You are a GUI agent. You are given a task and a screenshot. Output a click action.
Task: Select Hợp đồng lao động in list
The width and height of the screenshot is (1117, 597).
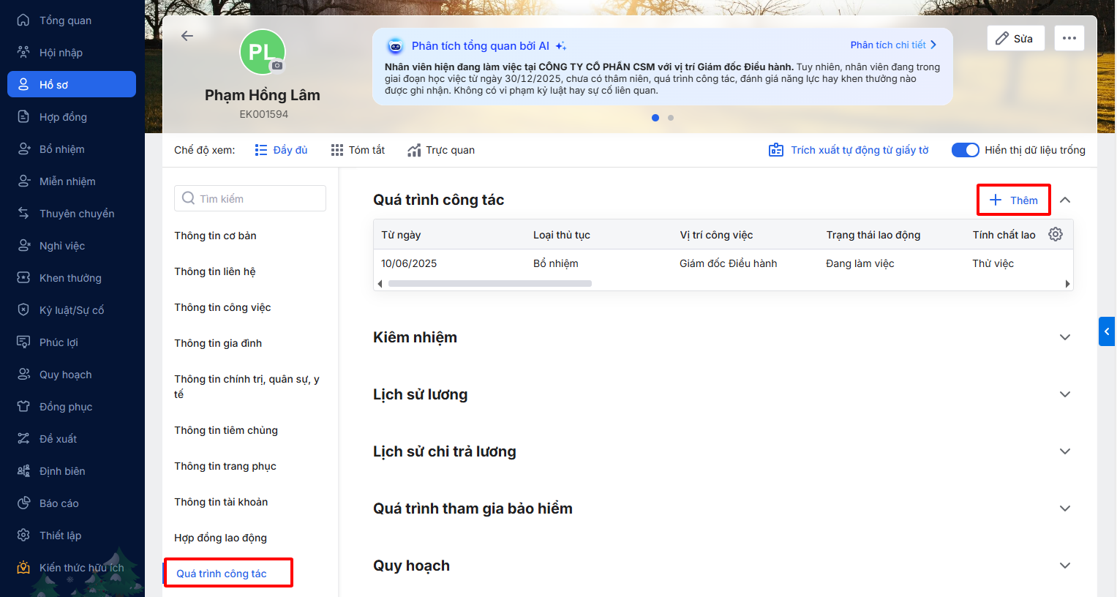tap(220, 538)
